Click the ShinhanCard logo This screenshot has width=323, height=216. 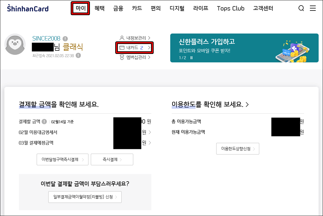(28, 8)
